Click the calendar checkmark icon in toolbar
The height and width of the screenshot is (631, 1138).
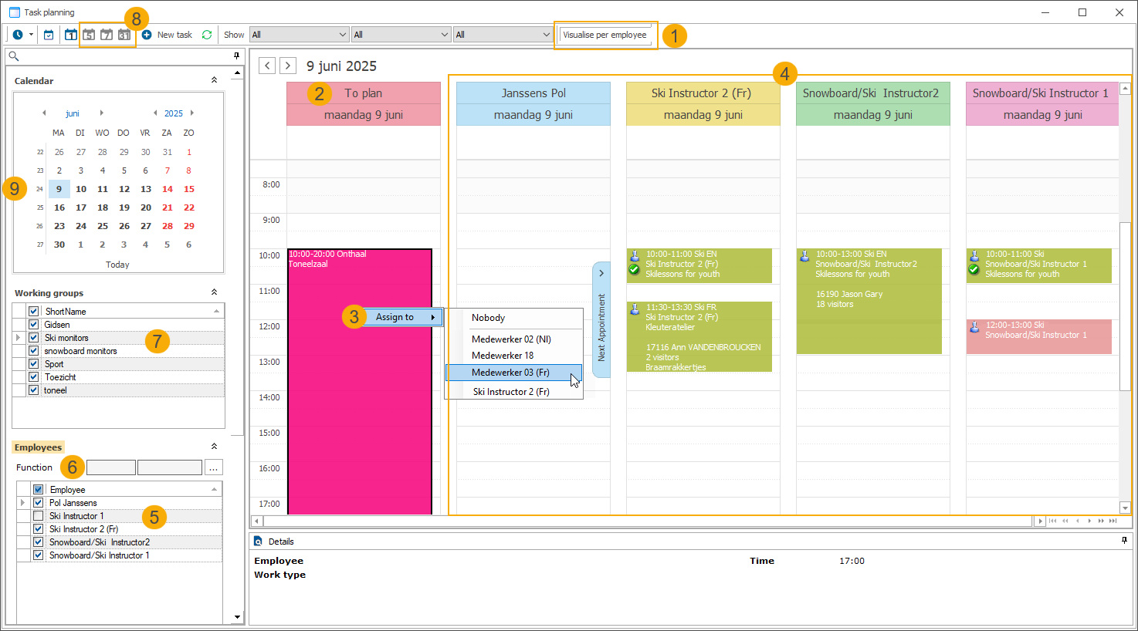point(49,35)
